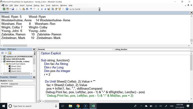Collapse the Microsoft Excel Objects folder
Screen dimensions: 193x109
tap(4, 64)
